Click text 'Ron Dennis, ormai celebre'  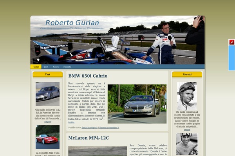point(148,145)
